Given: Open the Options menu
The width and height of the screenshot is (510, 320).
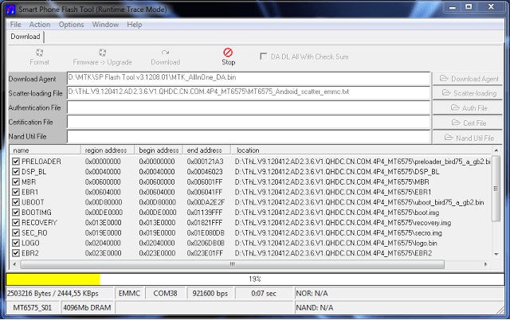Looking at the screenshot, I should [71, 25].
